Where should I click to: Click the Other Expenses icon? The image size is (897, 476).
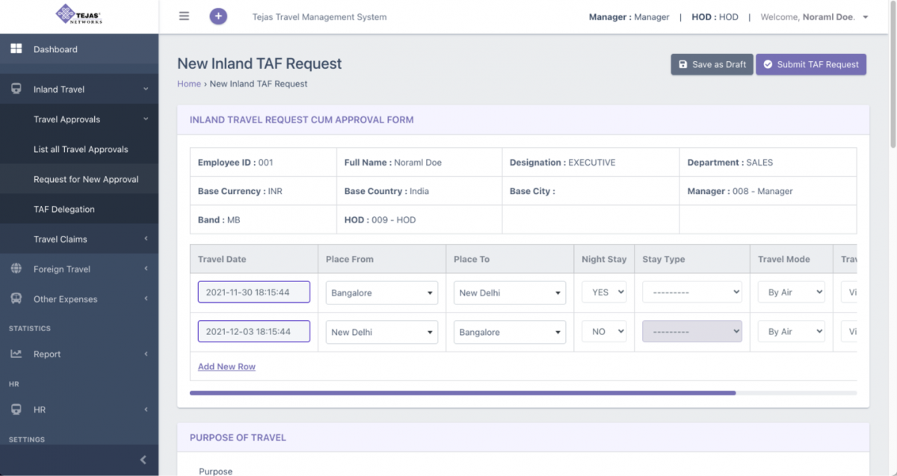coord(16,298)
